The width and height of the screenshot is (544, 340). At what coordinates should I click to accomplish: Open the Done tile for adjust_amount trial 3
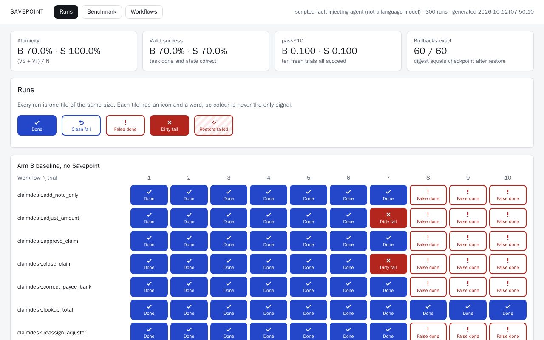[229, 218]
